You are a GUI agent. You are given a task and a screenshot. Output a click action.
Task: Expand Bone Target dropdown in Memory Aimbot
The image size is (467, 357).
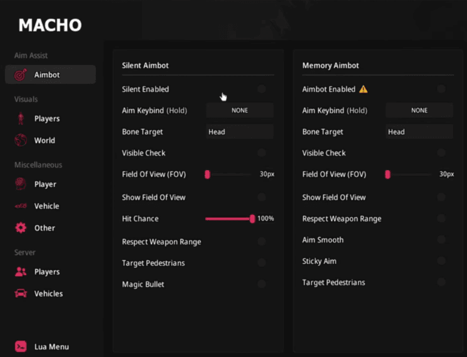(x=419, y=132)
